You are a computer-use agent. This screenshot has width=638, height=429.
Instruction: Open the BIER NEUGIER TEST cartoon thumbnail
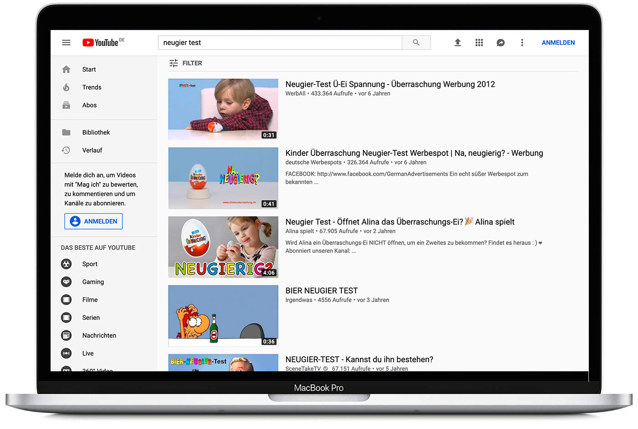[223, 316]
